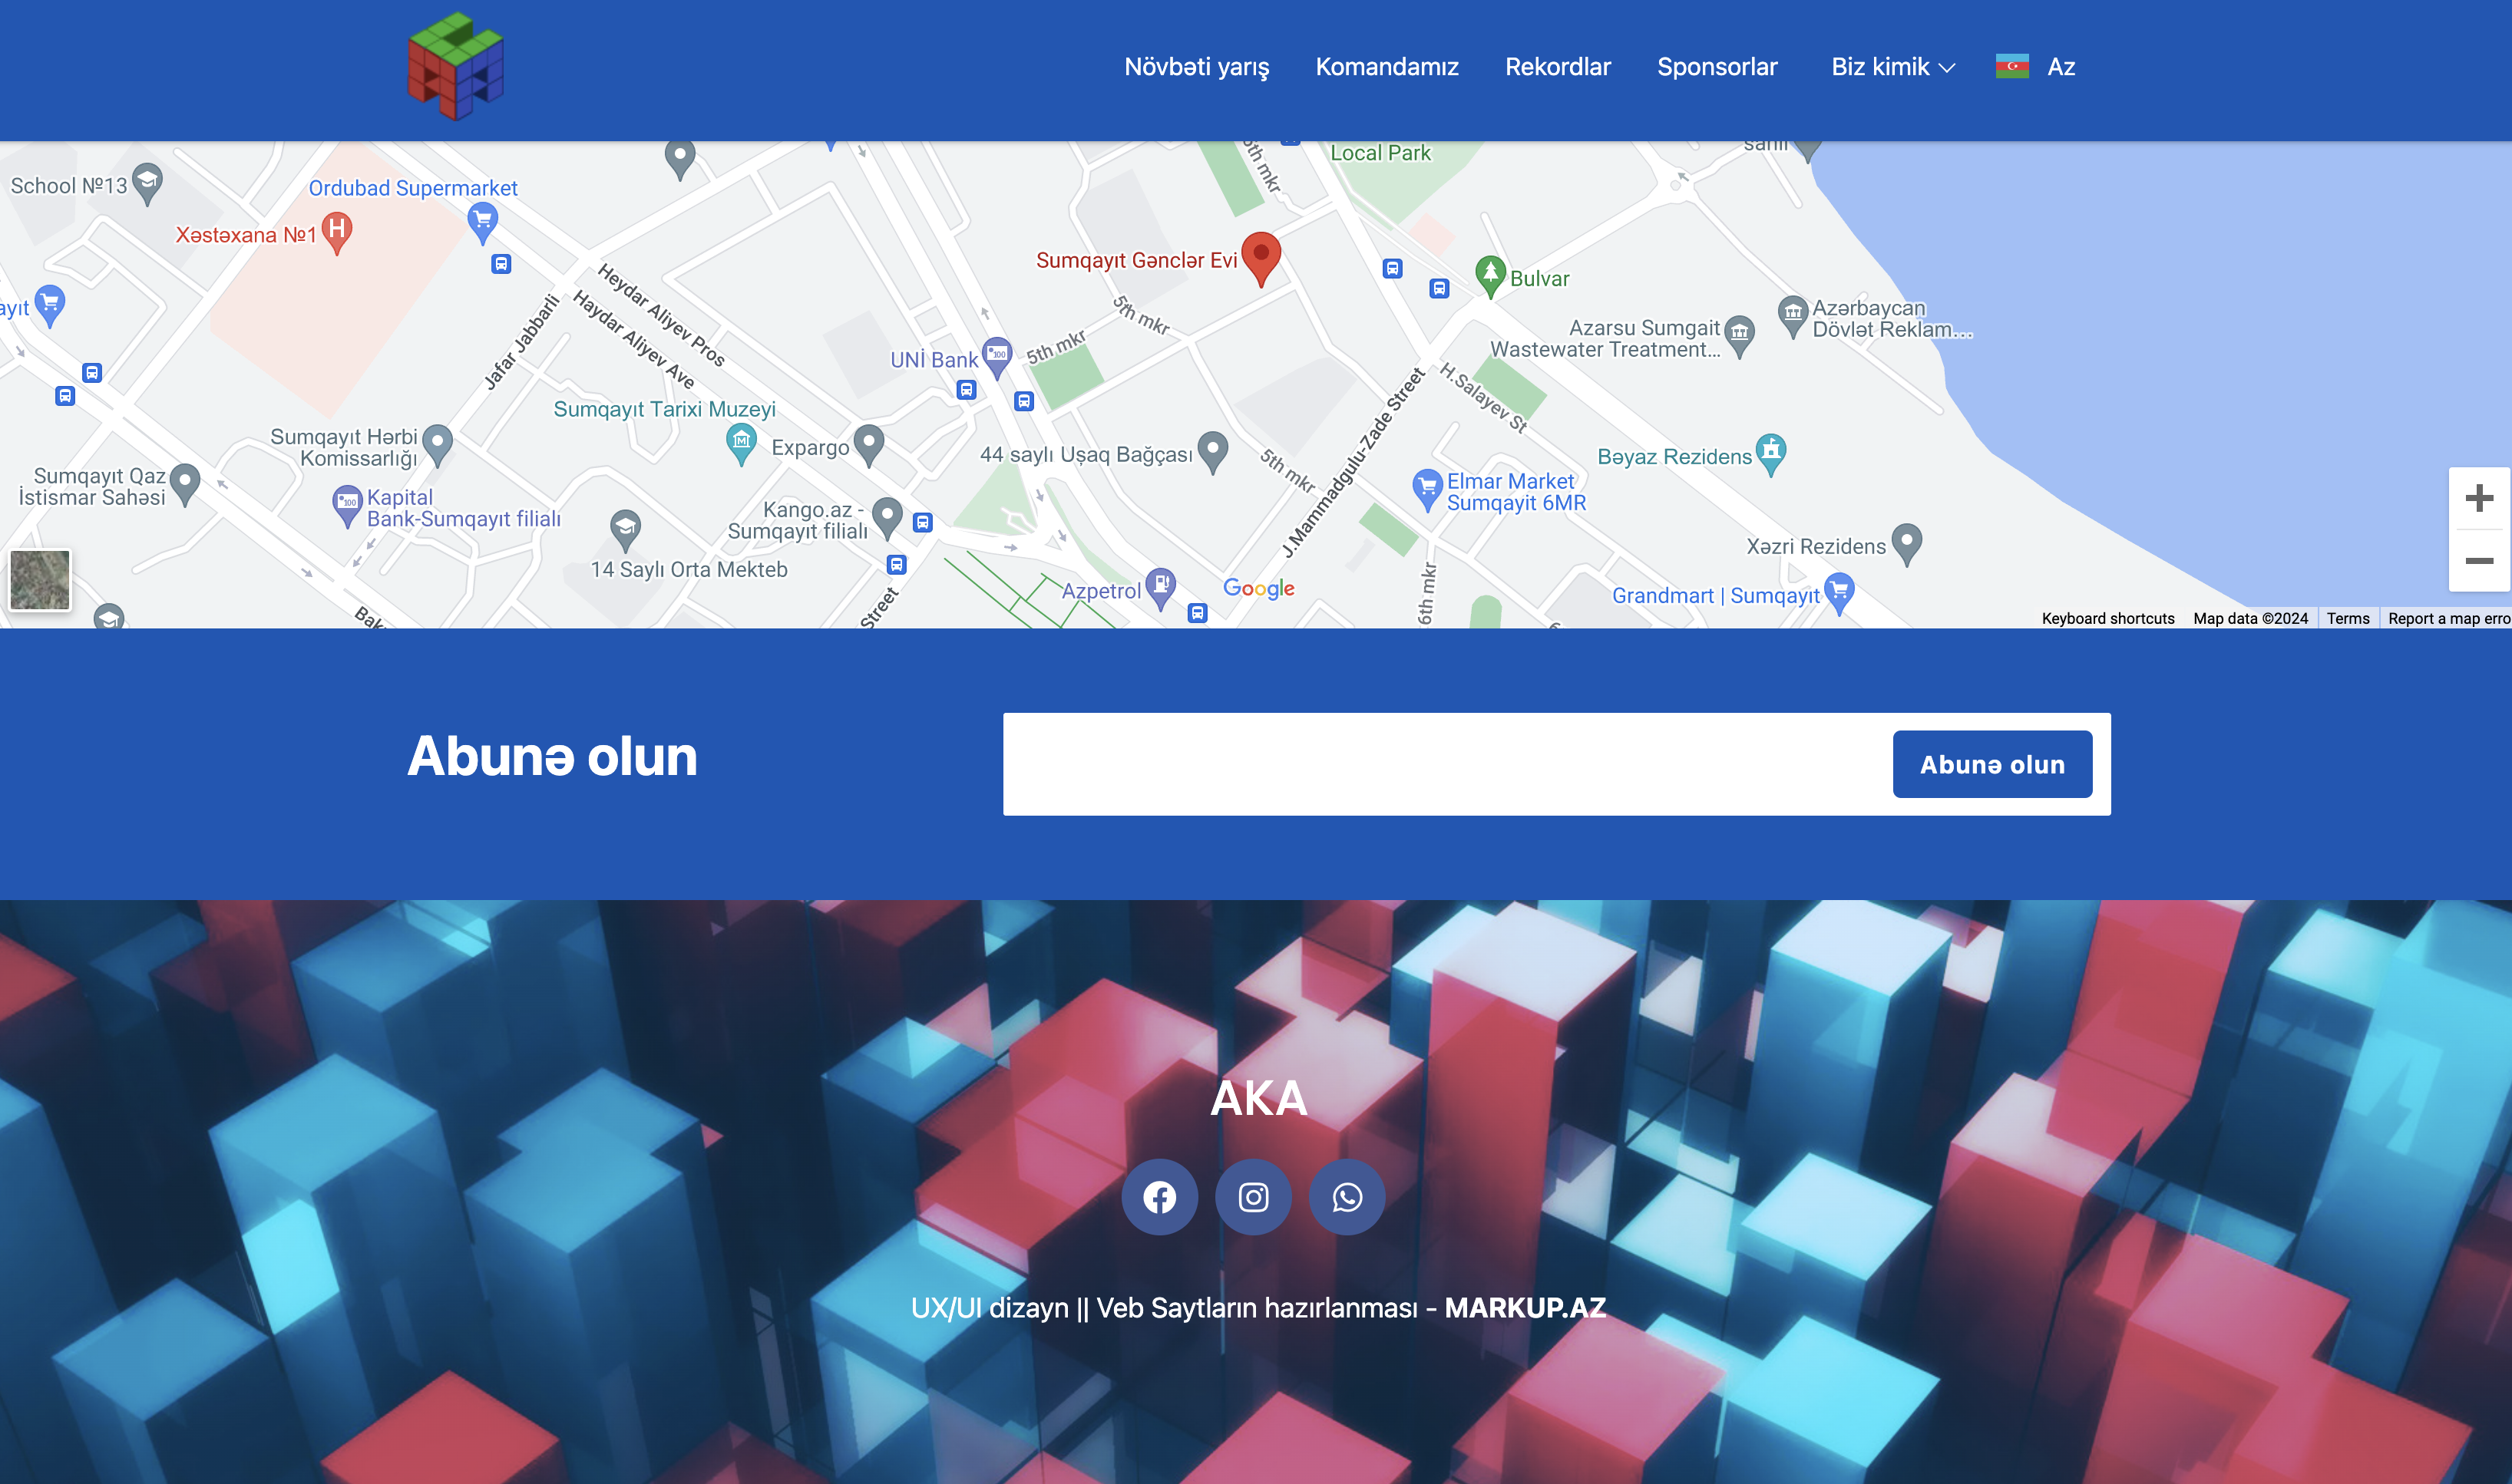Open the Instagram social icon
This screenshot has height=1484, width=2512.
(x=1254, y=1197)
